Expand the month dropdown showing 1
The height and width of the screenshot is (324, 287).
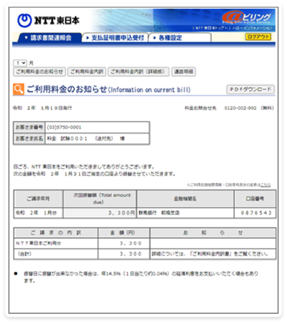(x=20, y=63)
